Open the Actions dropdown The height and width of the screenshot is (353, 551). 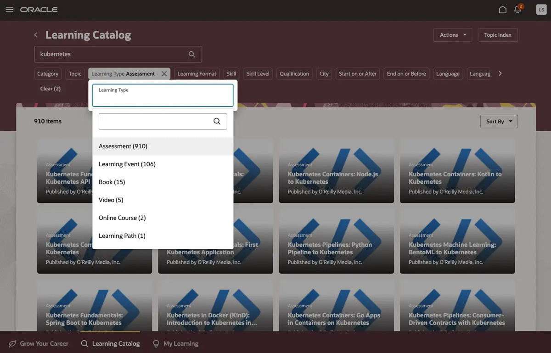(453, 35)
